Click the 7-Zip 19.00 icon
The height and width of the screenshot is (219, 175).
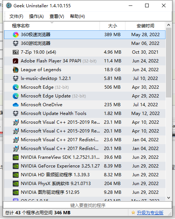click(x=16, y=52)
